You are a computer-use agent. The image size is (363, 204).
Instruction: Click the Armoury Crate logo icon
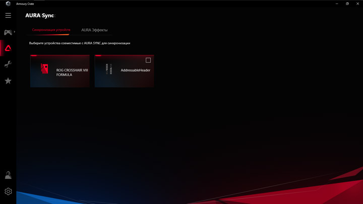pos(8,4)
